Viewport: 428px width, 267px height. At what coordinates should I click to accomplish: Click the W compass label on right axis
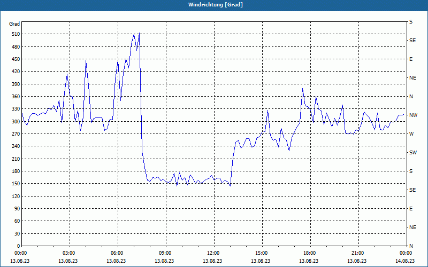pos(411,134)
